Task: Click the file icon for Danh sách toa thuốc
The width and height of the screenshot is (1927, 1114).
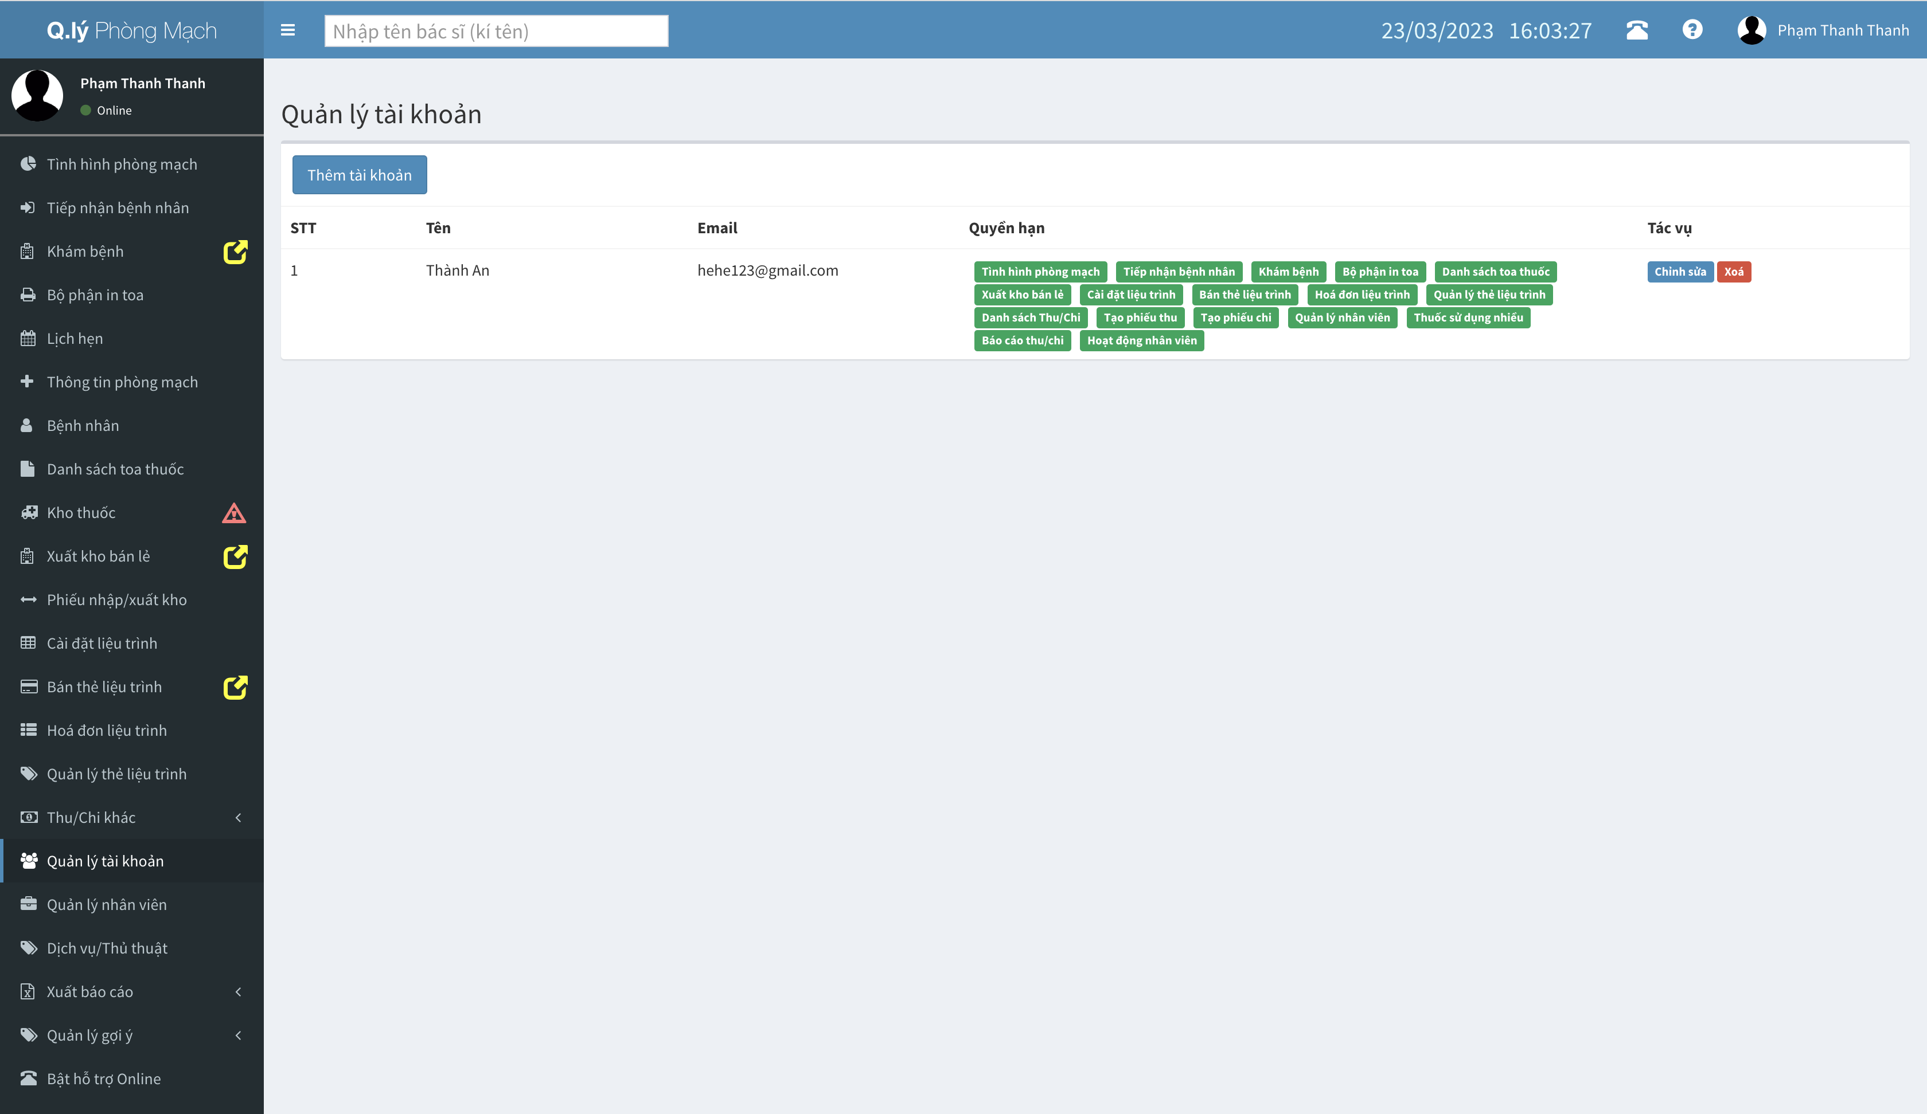Action: click(28, 468)
